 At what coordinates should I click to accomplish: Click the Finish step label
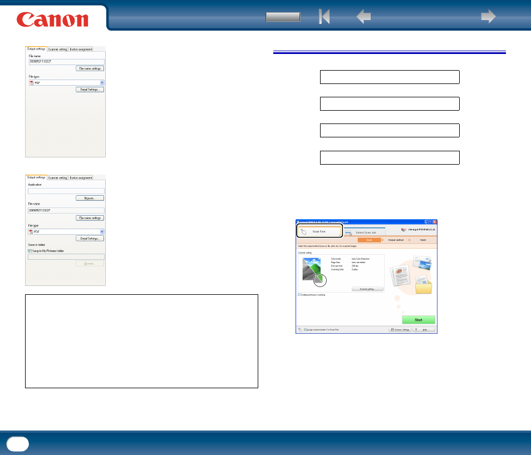point(423,240)
